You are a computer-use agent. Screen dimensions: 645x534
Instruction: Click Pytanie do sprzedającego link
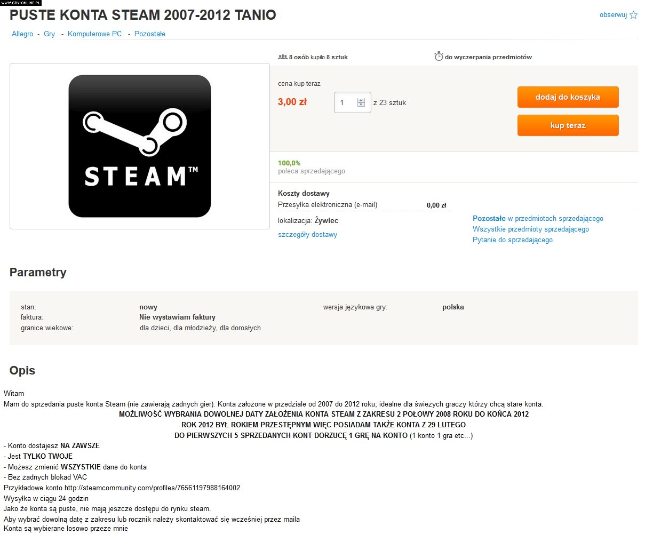tap(513, 240)
